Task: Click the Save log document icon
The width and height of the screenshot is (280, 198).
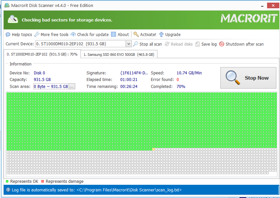Action: tap(197, 44)
